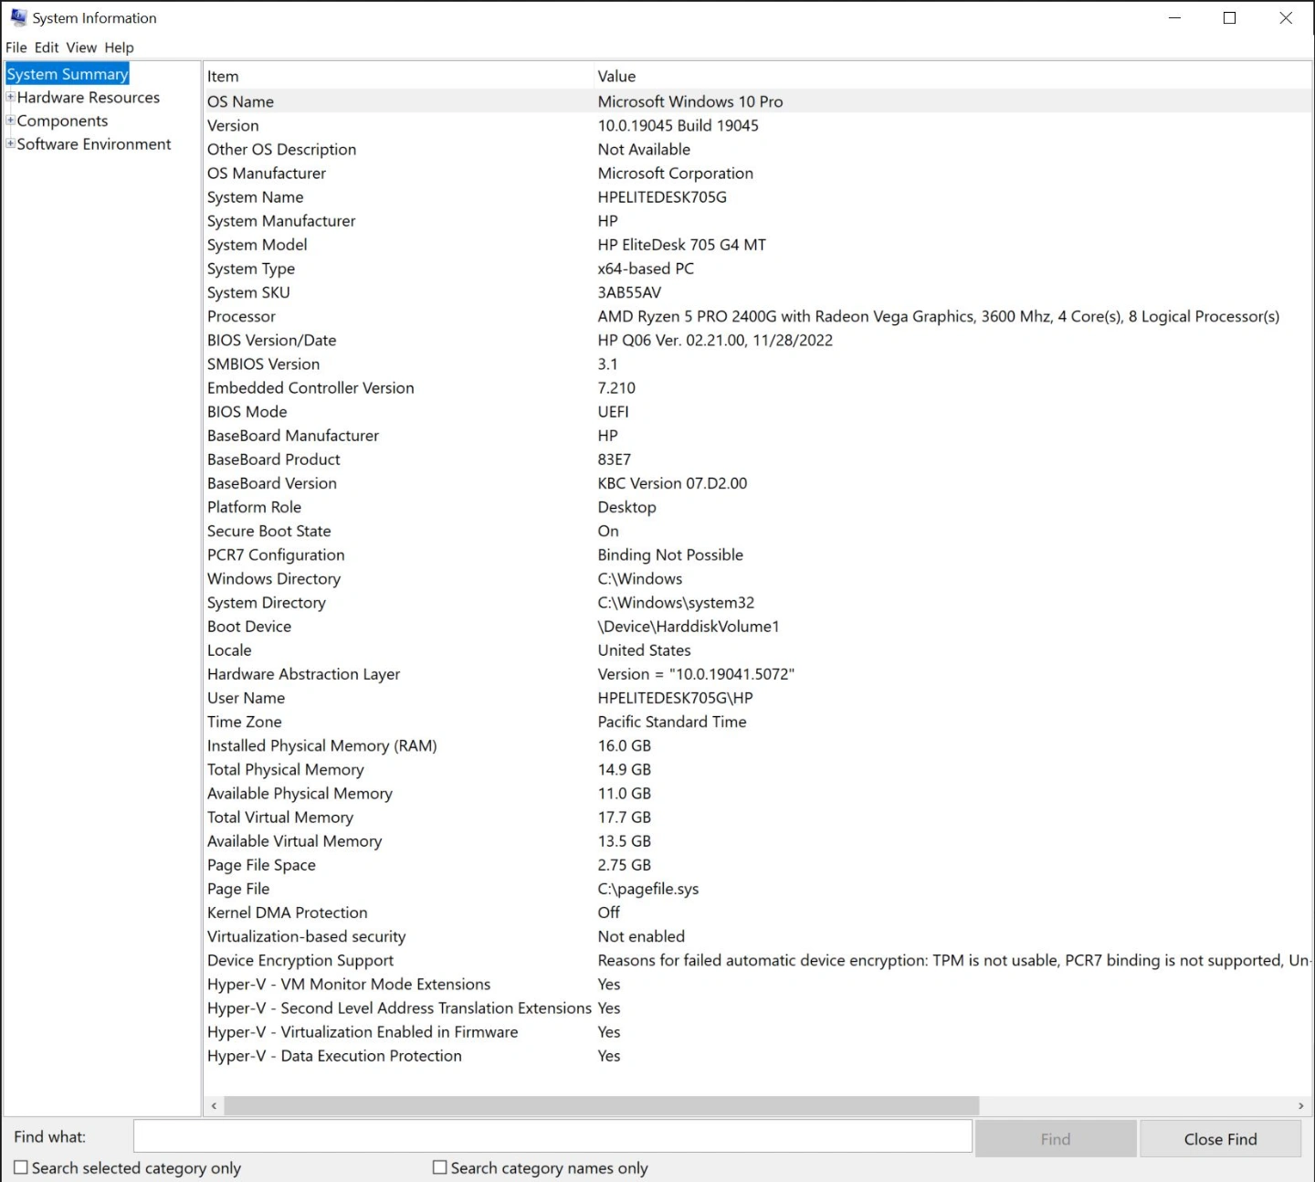Click the Find what input field
The image size is (1315, 1182).
tap(552, 1136)
